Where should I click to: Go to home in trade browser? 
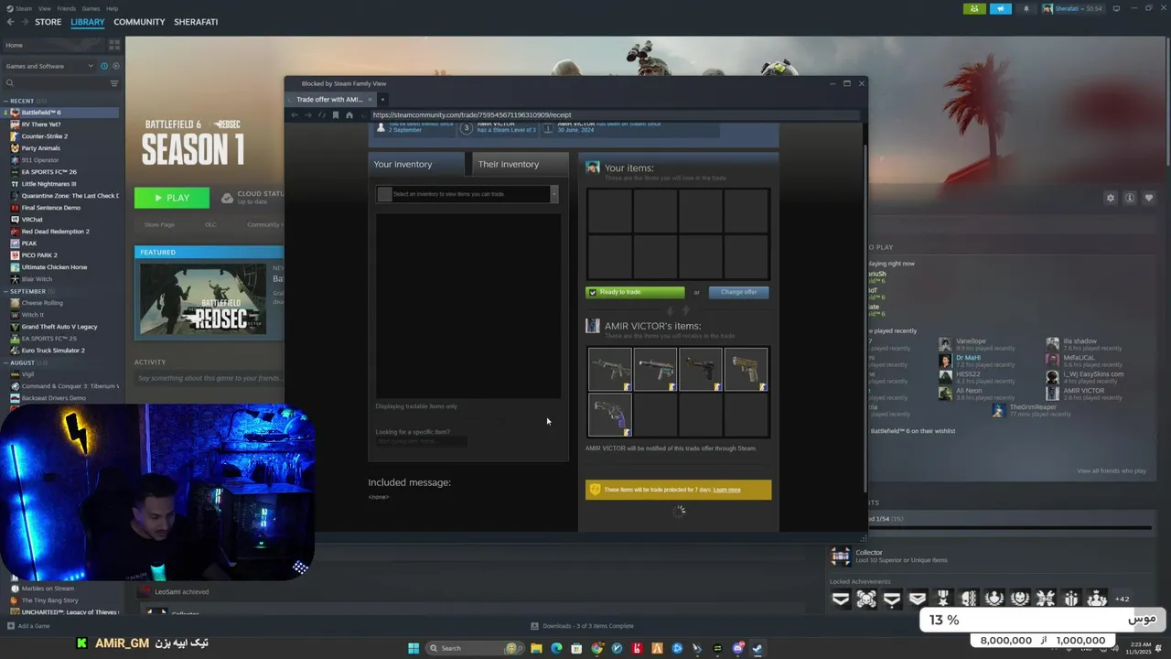click(349, 115)
